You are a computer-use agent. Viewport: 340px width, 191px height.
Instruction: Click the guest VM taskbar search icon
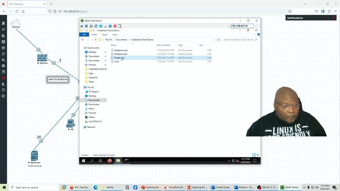pos(92,161)
